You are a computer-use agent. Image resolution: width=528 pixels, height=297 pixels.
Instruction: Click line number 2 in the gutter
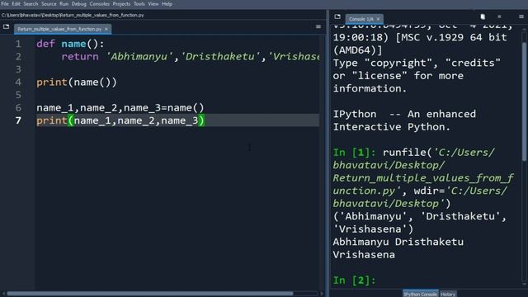18,57
